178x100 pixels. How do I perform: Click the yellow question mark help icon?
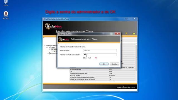(x=126, y=33)
